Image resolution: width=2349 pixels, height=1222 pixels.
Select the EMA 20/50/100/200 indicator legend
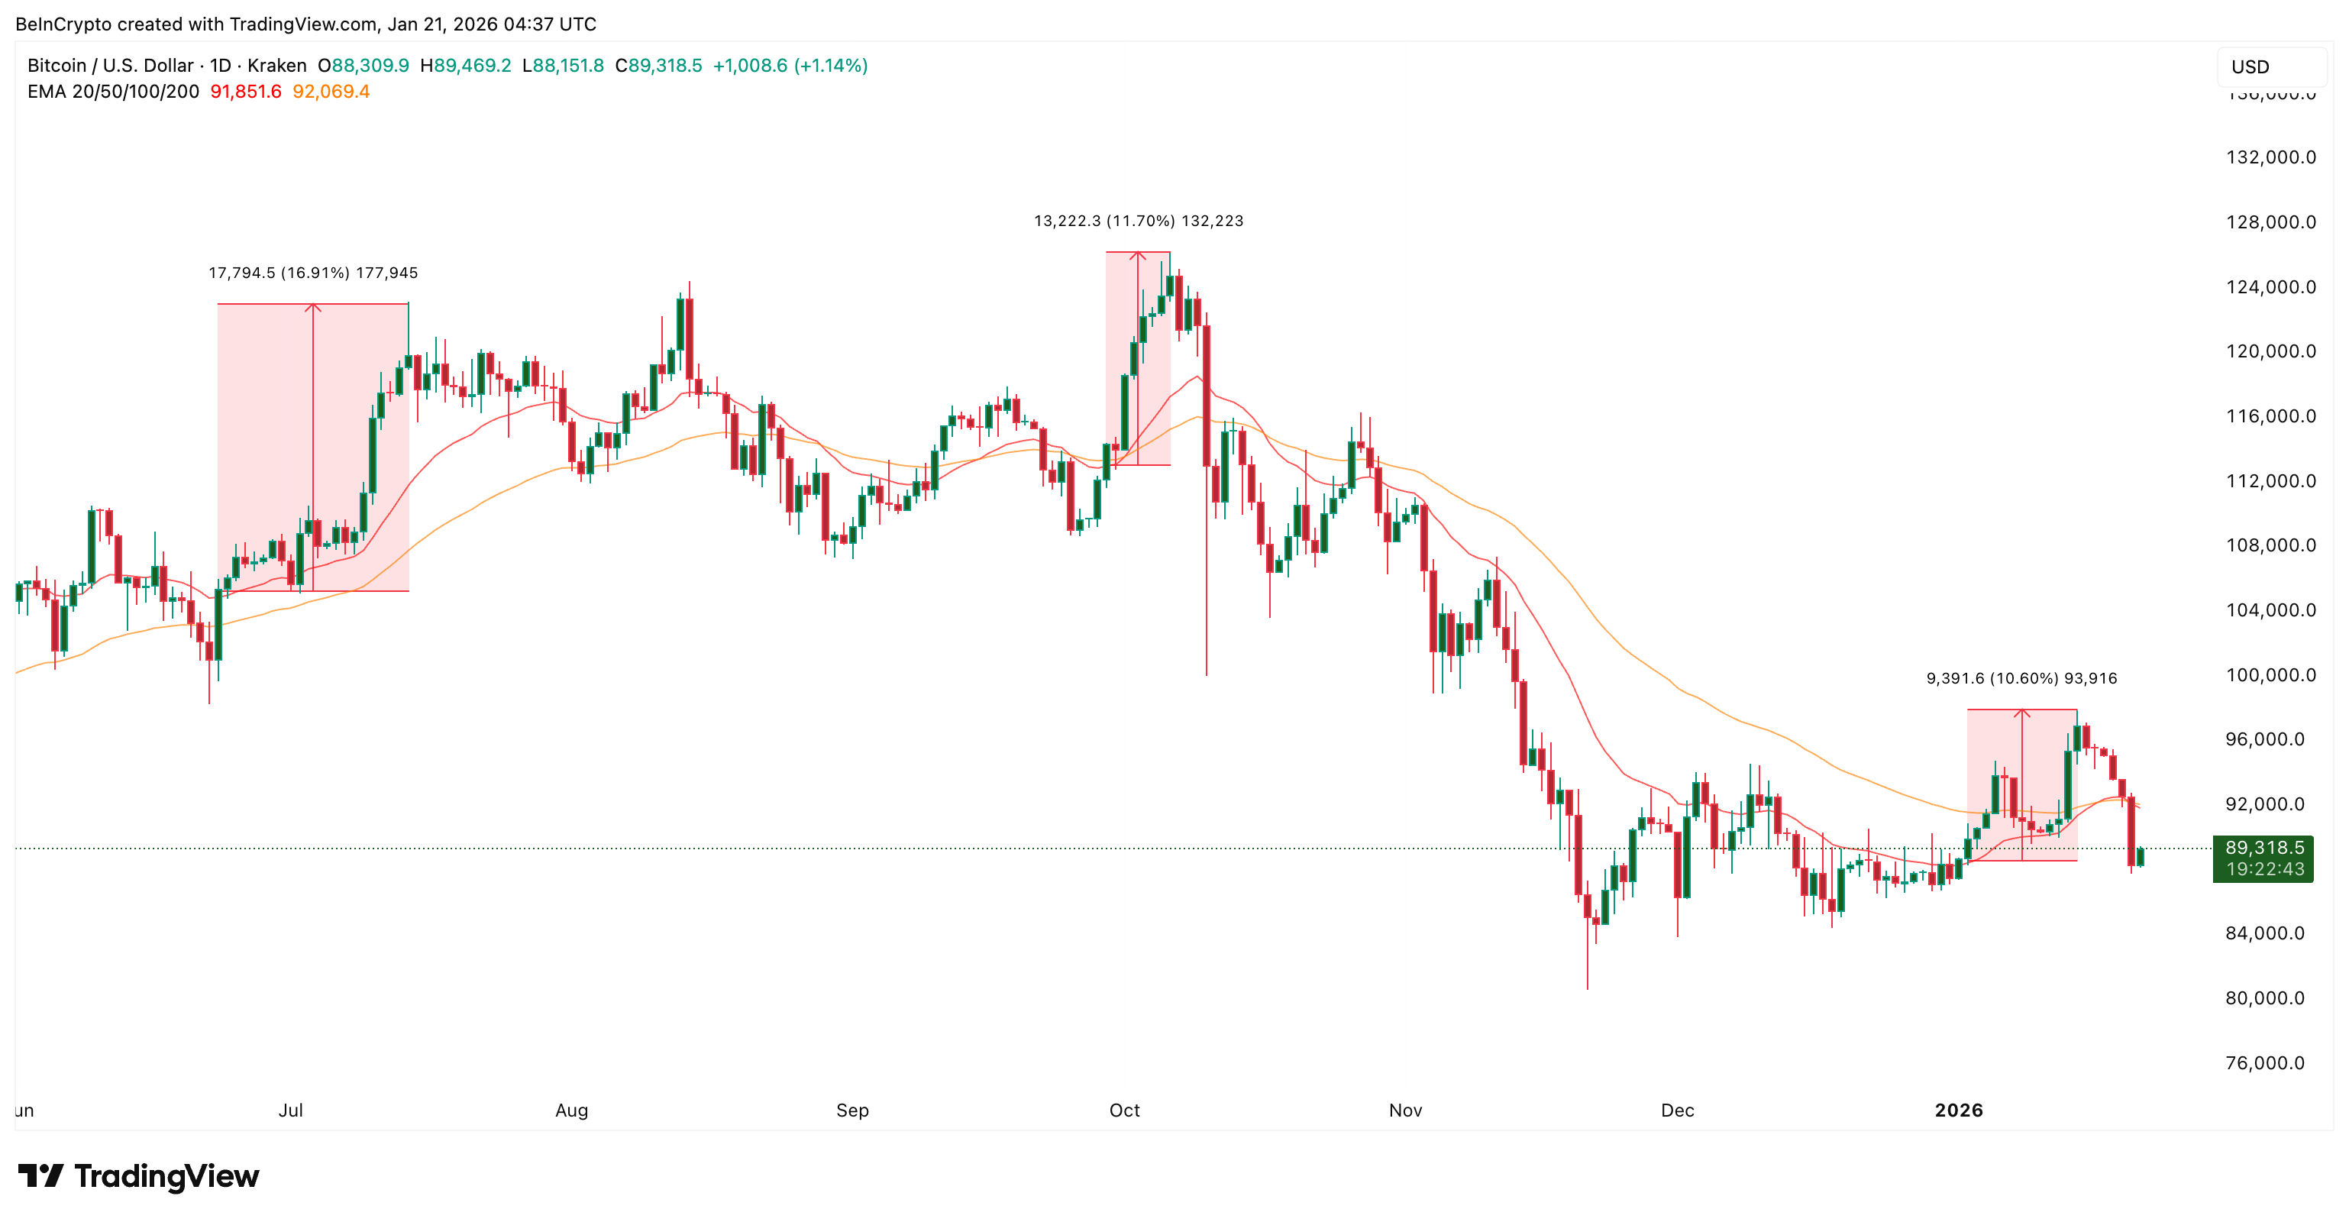point(113,91)
